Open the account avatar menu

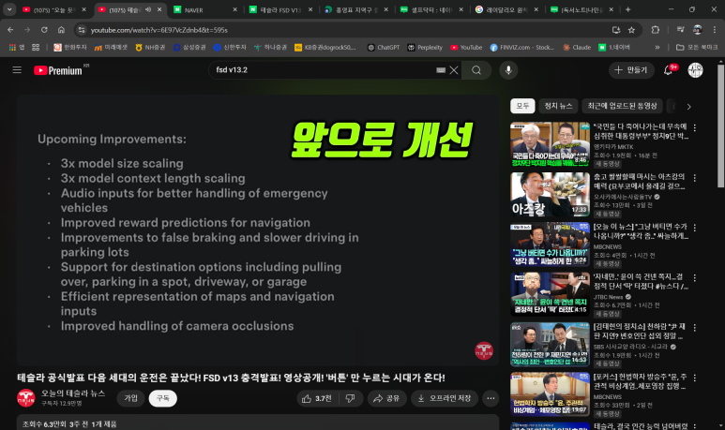[695, 70]
